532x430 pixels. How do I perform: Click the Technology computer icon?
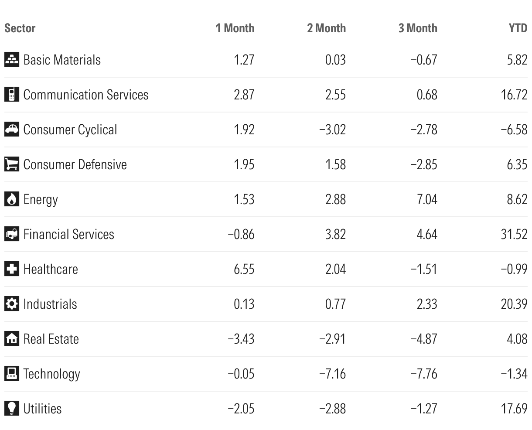point(12,374)
